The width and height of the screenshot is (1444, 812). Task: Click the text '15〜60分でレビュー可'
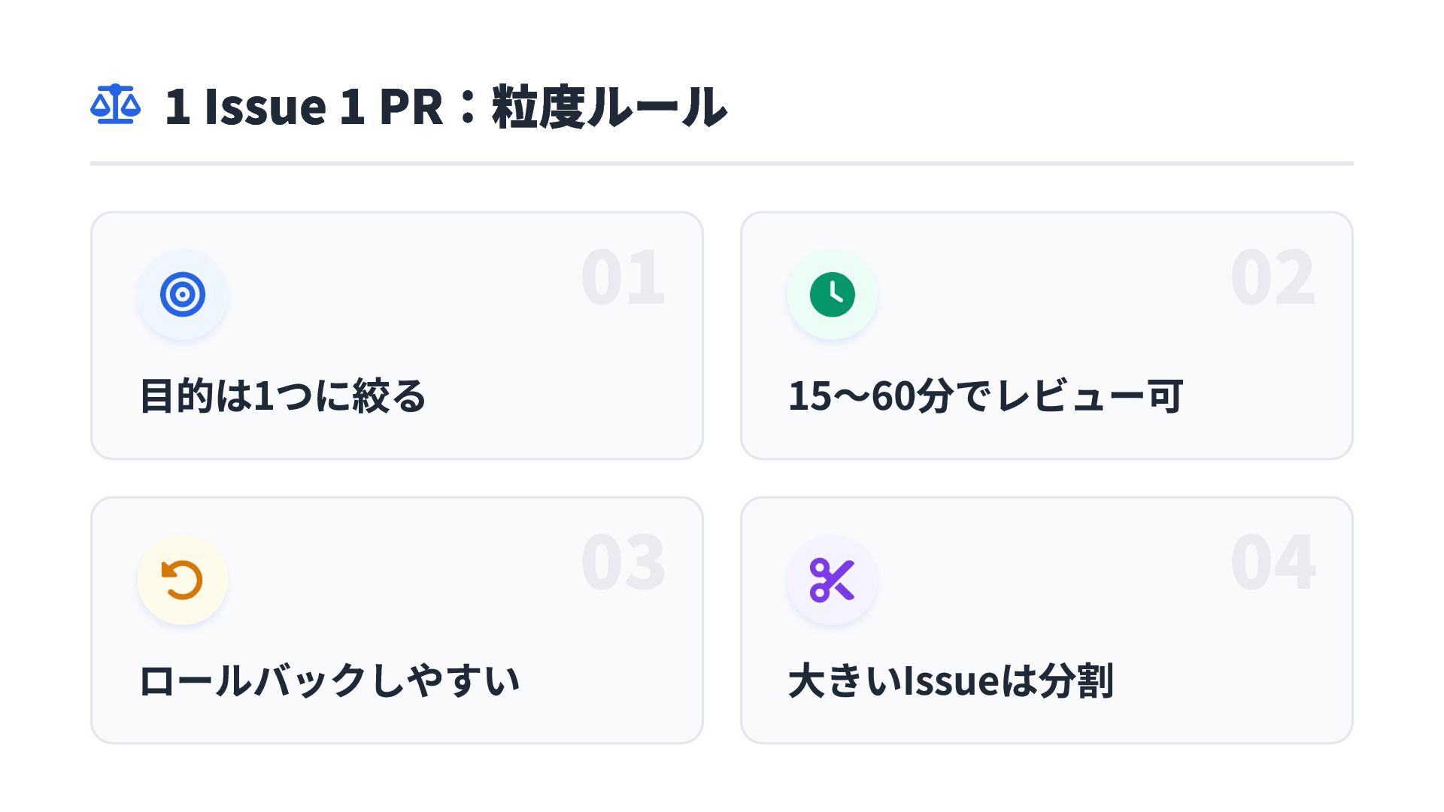(985, 396)
